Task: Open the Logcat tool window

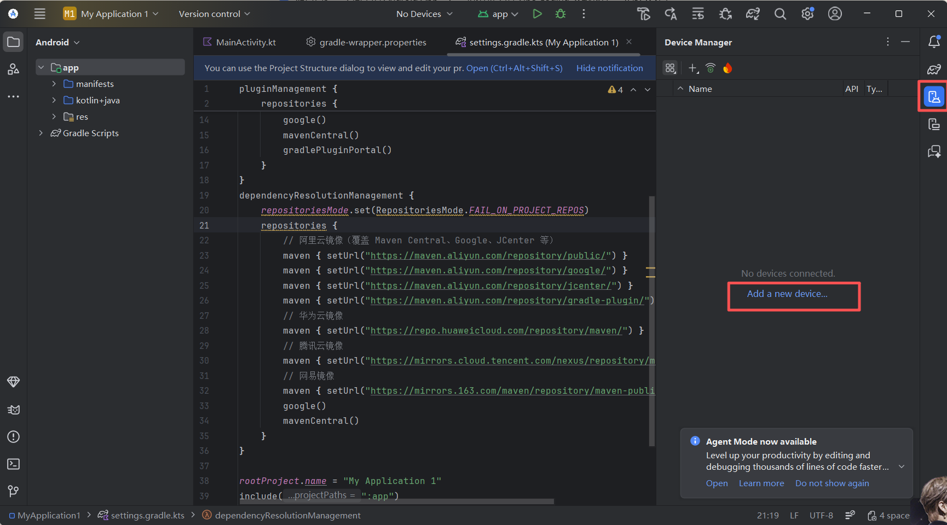Action: pos(14,410)
